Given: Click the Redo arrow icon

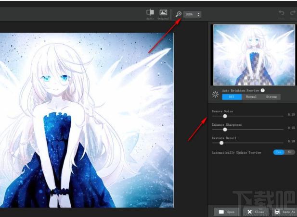Looking at the screenshot, I should tap(293, 13).
